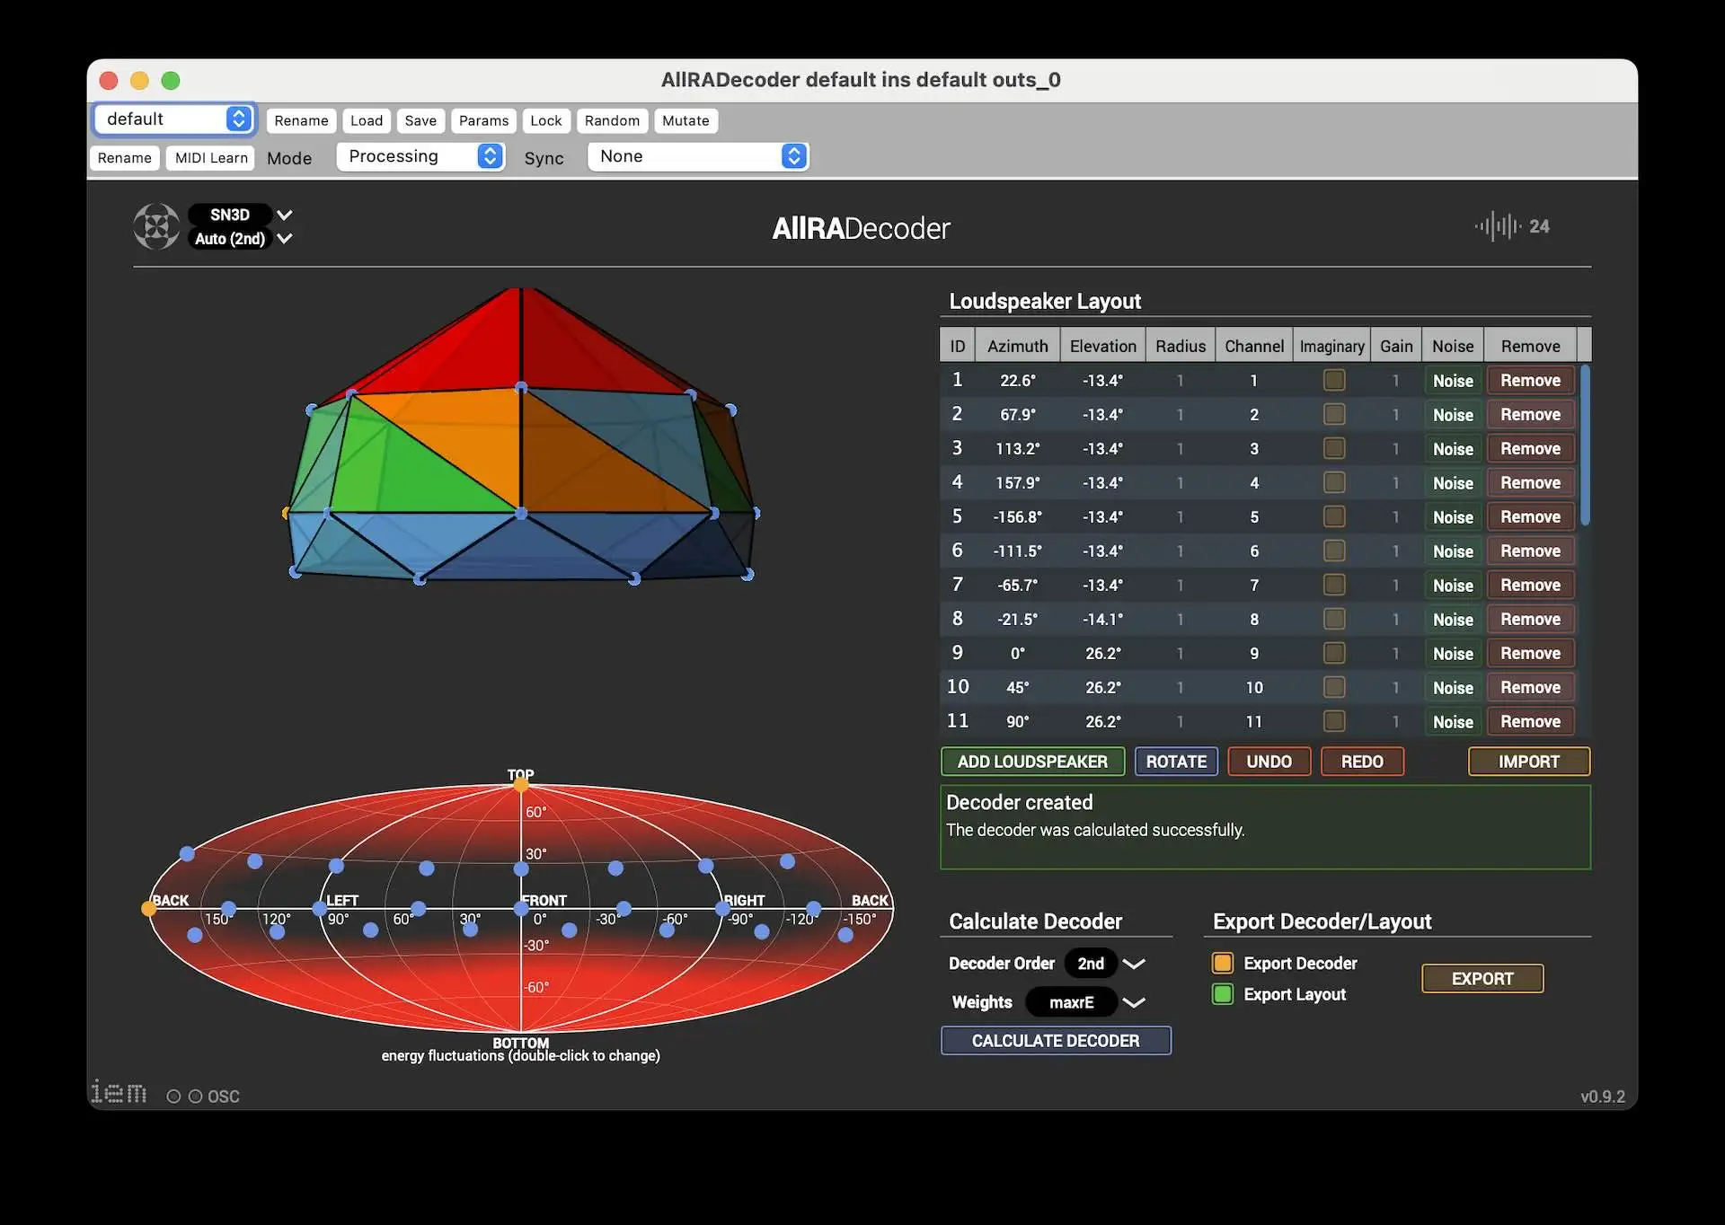Open the Processing mode dropdown
1725x1225 pixels.
pyautogui.click(x=420, y=156)
